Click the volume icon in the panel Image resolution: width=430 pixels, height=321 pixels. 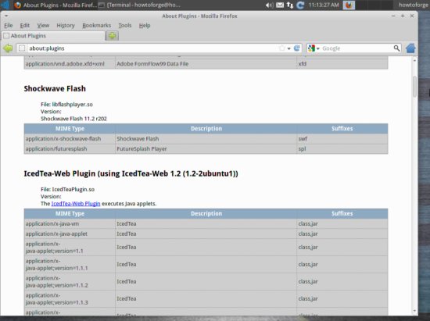[x=269, y=5]
